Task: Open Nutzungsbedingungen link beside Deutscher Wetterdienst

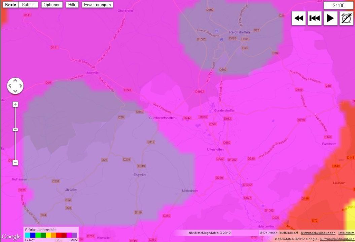Action: (318, 233)
